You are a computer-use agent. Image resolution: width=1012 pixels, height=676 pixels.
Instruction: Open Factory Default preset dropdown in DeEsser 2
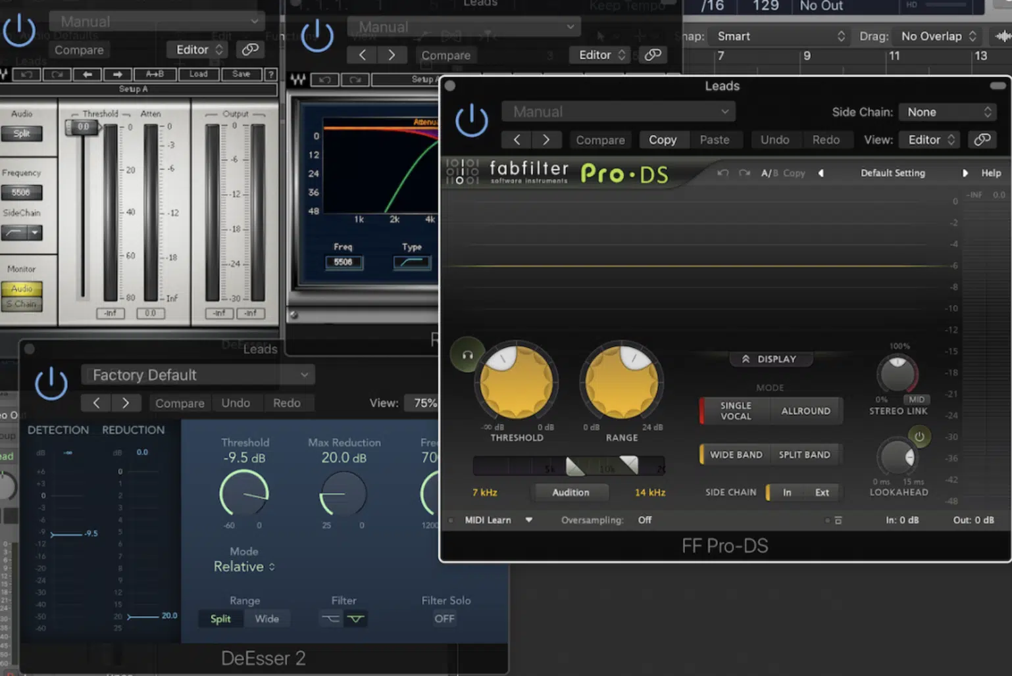(198, 375)
